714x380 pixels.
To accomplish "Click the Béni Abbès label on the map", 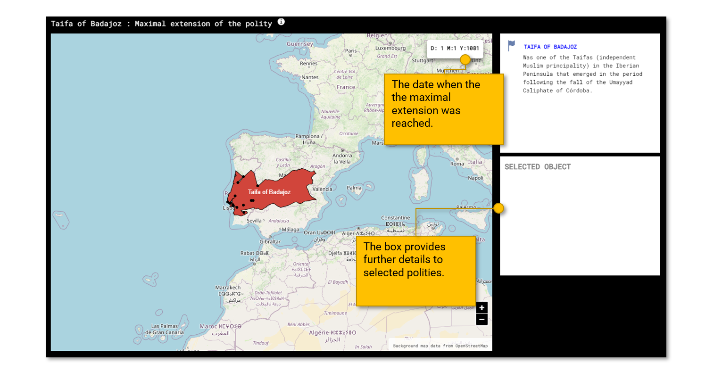I will click(x=299, y=324).
